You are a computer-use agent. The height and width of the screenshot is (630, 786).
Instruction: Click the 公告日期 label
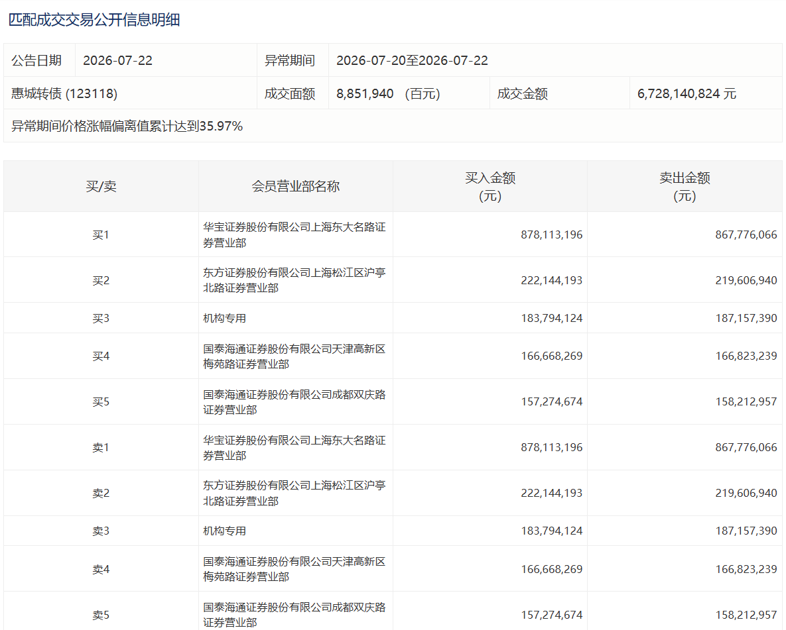pyautogui.click(x=36, y=60)
